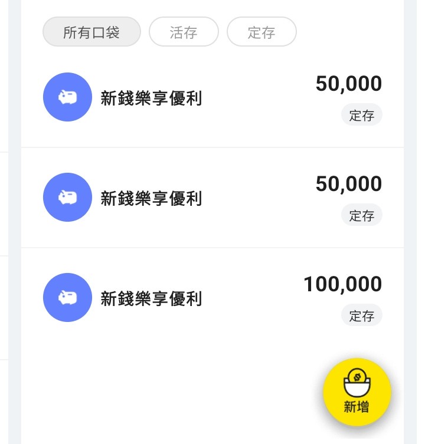Click the second 50,000 balance amount
The height and width of the screenshot is (444, 425).
click(x=348, y=185)
